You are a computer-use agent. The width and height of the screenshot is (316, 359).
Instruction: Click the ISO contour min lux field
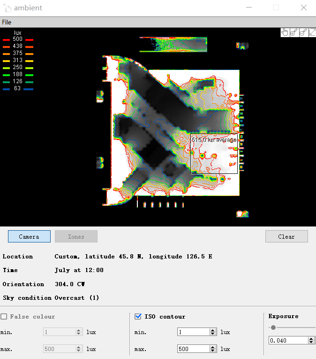click(193, 332)
